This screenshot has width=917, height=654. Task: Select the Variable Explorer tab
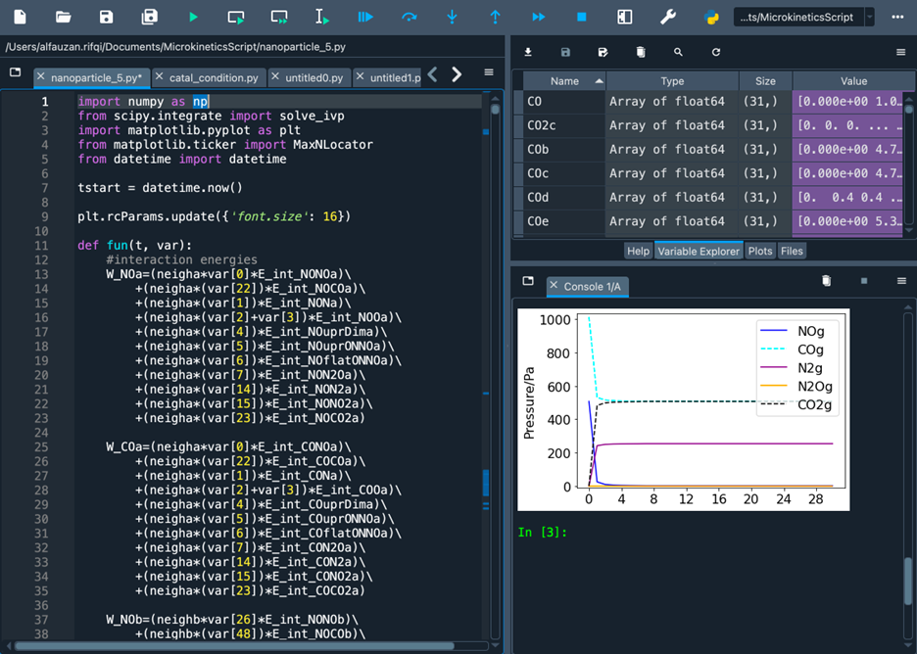(699, 251)
